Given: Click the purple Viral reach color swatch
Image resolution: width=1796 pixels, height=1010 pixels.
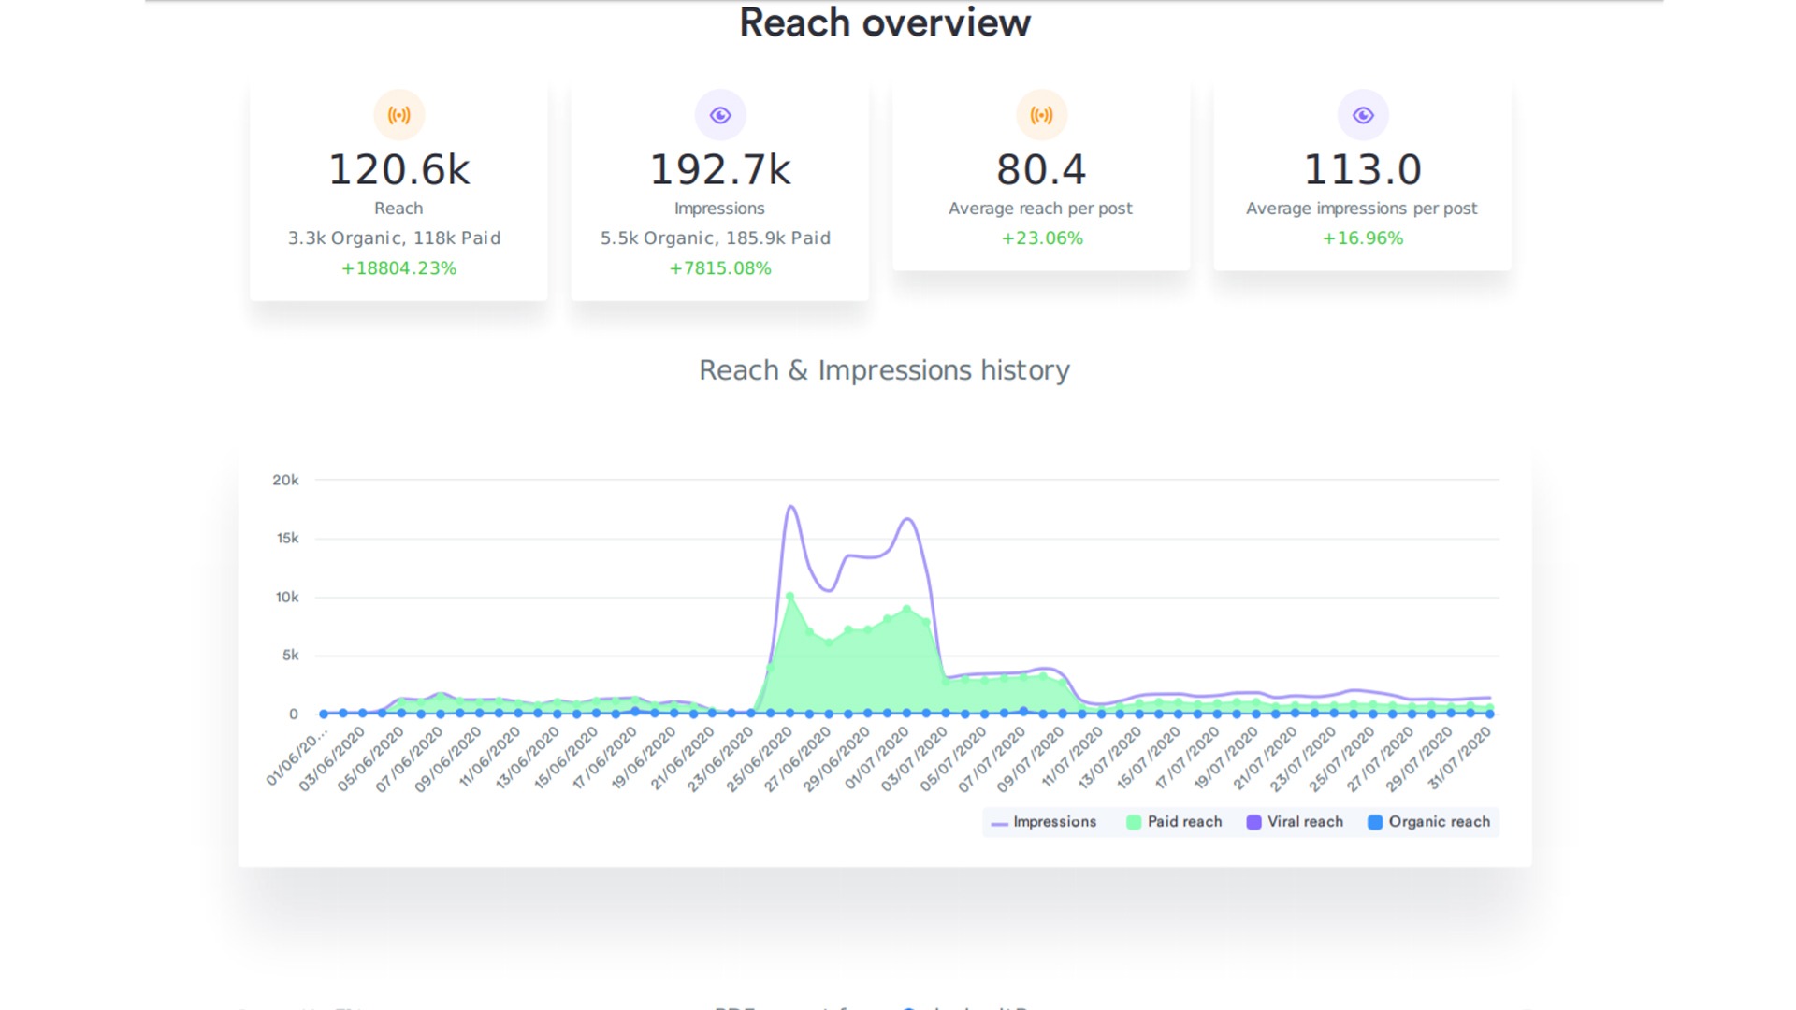Looking at the screenshot, I should click(1253, 822).
